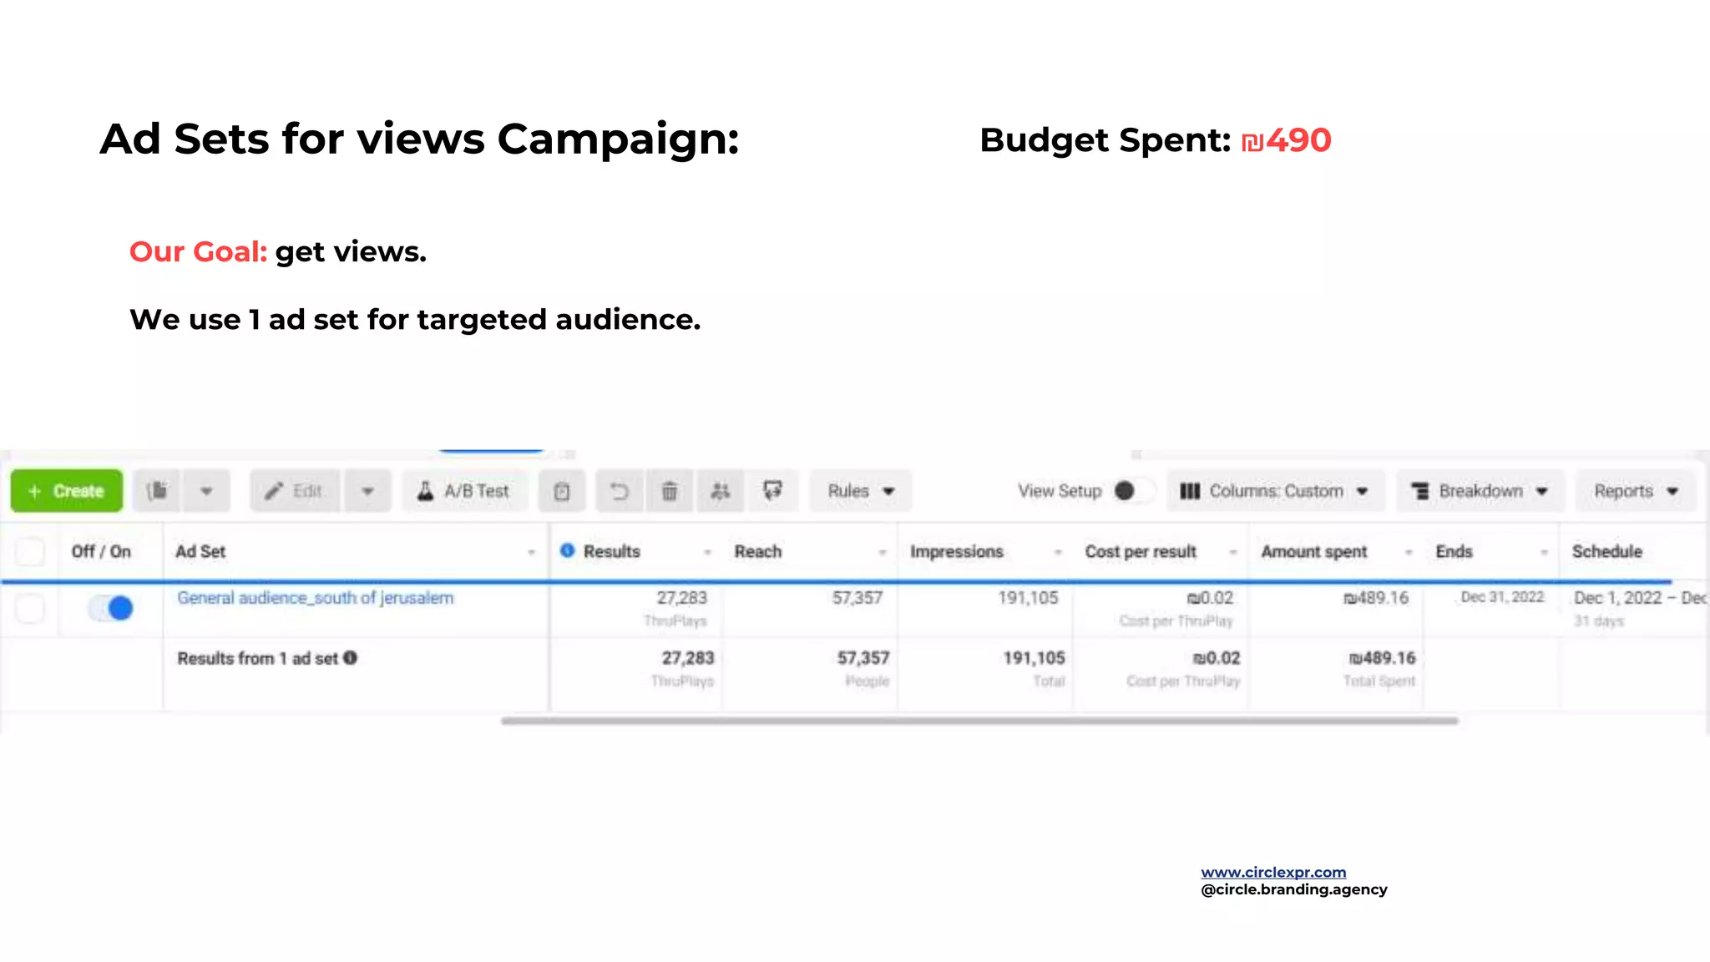Screen dimensions: 1710x962
Task: Click the undo arrow icon
Action: 619,491
